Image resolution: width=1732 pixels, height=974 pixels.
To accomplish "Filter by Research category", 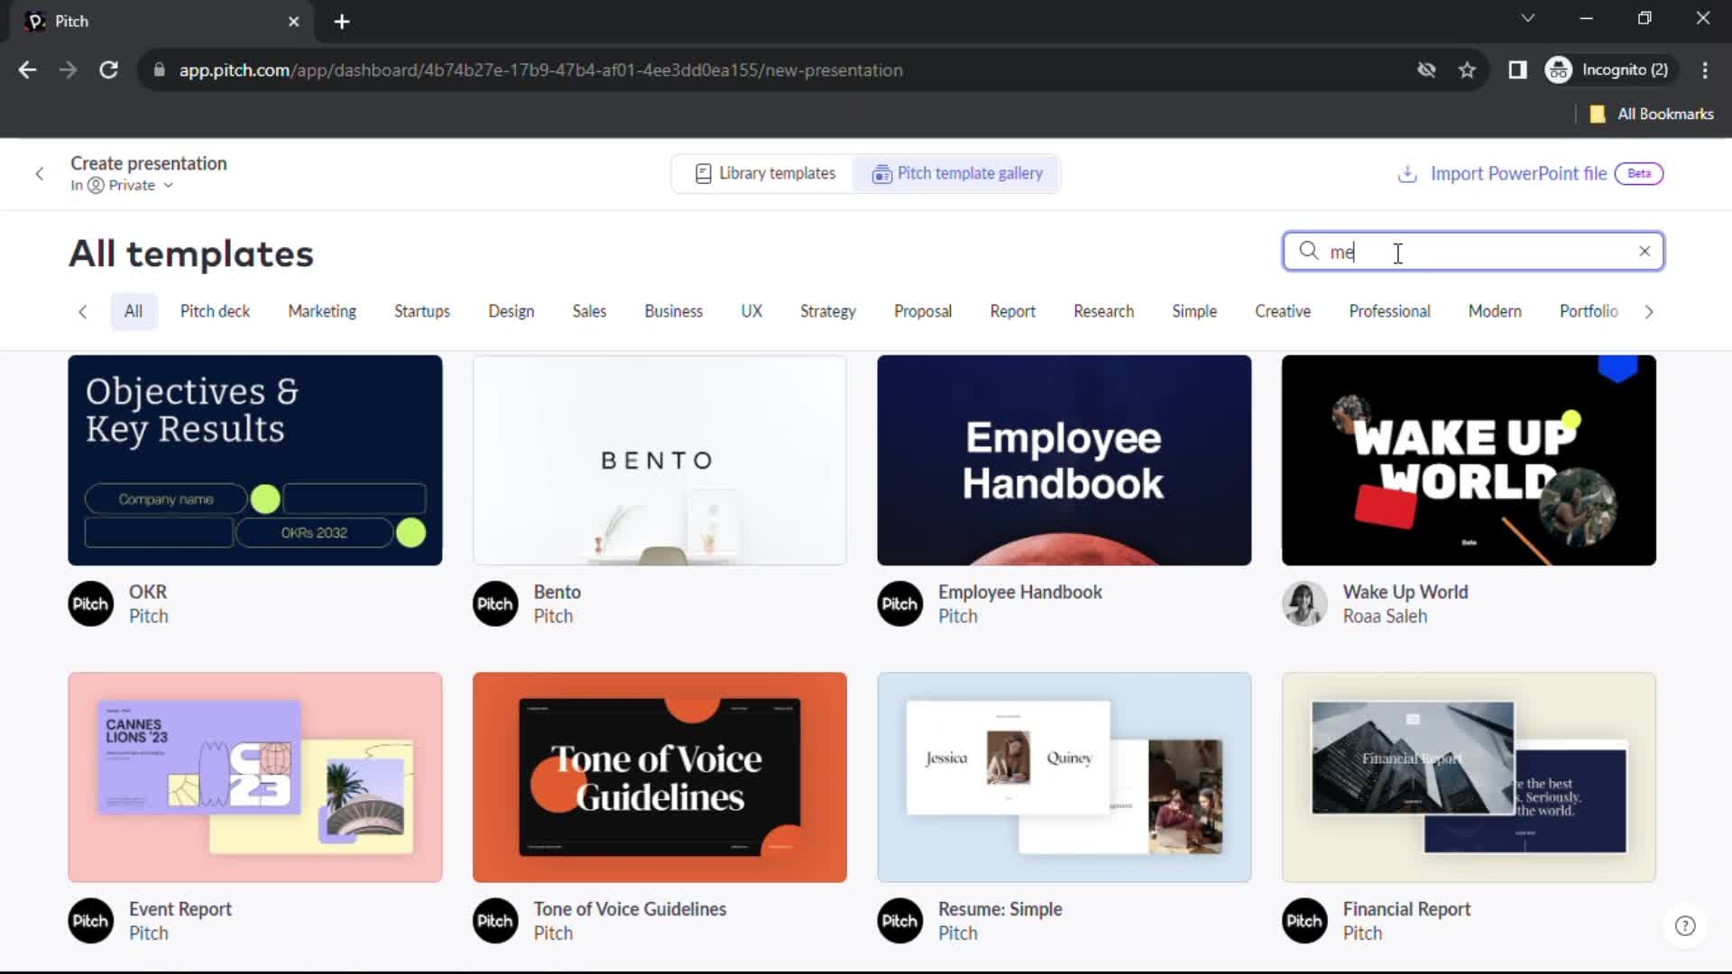I will [1104, 311].
